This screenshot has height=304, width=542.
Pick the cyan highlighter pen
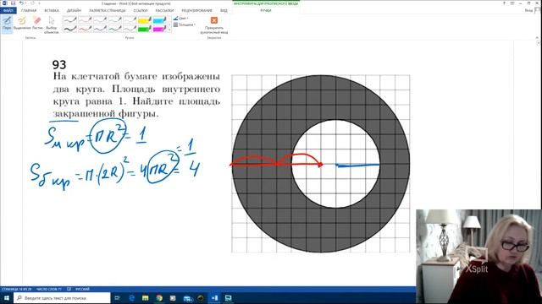tap(159, 20)
